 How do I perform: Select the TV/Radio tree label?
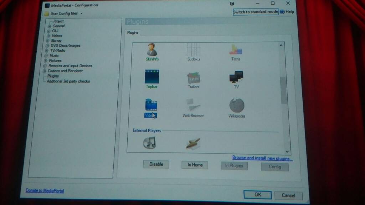(58, 51)
